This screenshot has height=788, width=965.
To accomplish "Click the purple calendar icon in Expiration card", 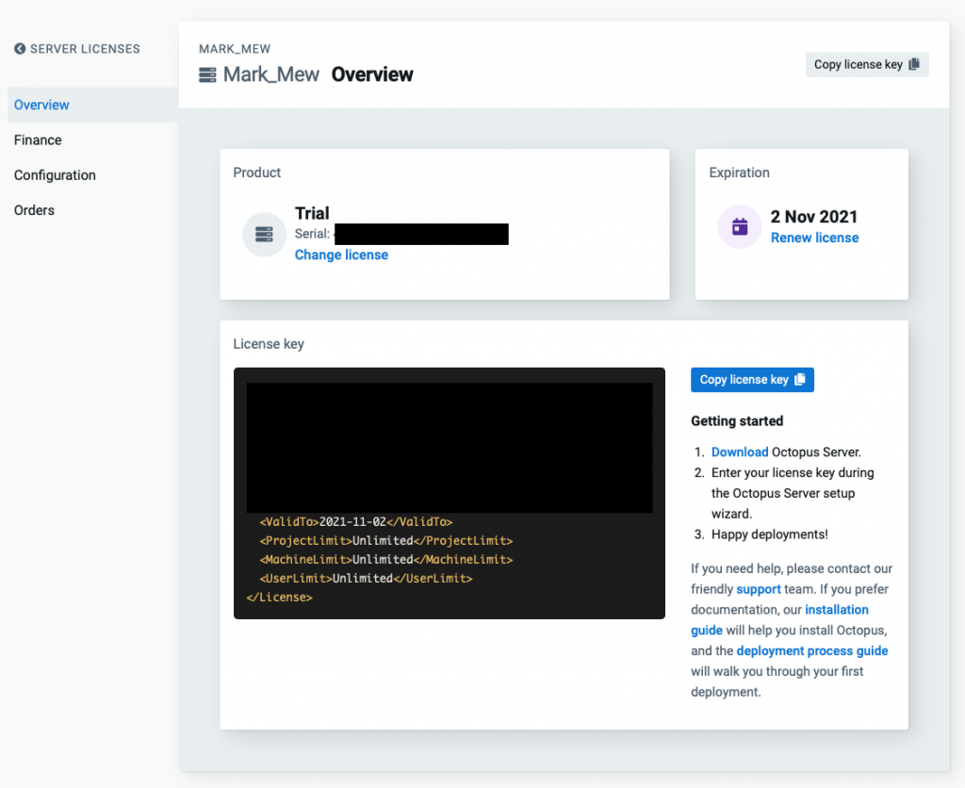I will point(740,227).
